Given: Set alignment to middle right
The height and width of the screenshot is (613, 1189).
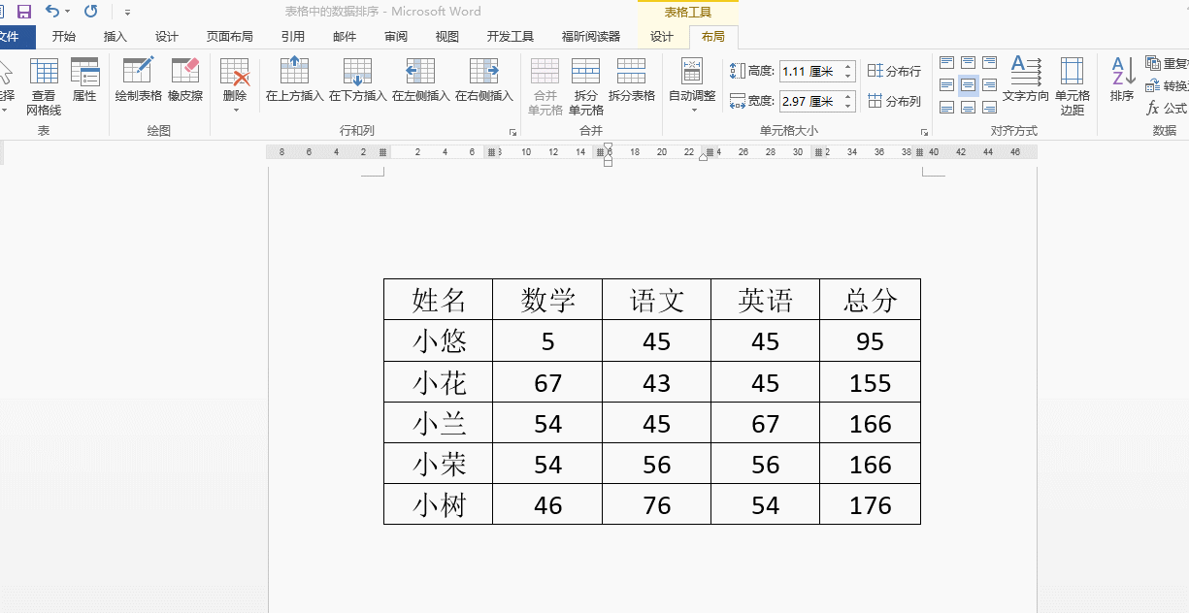Looking at the screenshot, I should [989, 85].
